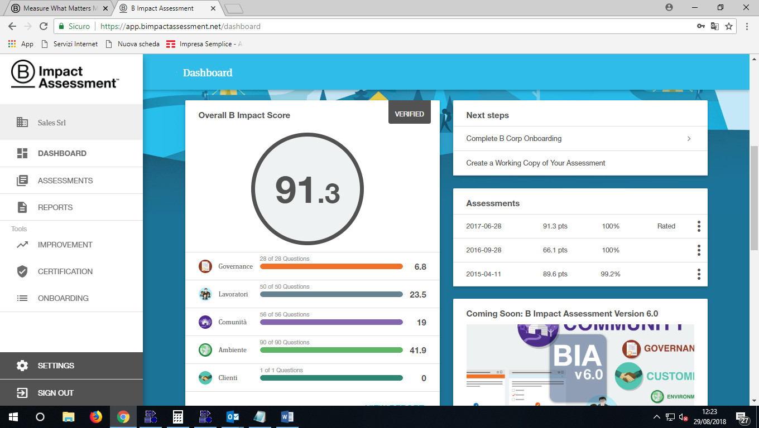Click Create a Working Copy of Your Assessment
Screen dimensions: 759x428
coord(536,163)
